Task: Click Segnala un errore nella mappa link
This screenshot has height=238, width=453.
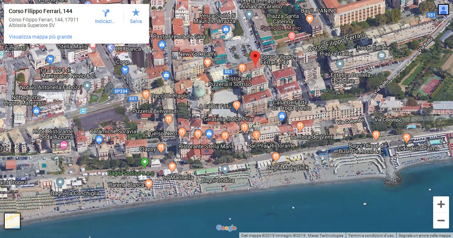Action: pyautogui.click(x=424, y=235)
